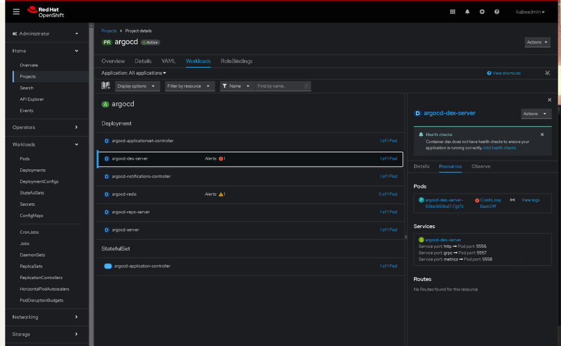Switch to the RoleBindings tab
The width and height of the screenshot is (561, 346).
pos(236,61)
